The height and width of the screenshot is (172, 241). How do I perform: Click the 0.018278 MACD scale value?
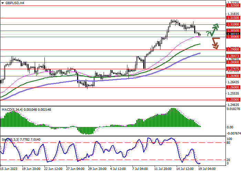[x=233, y=109]
